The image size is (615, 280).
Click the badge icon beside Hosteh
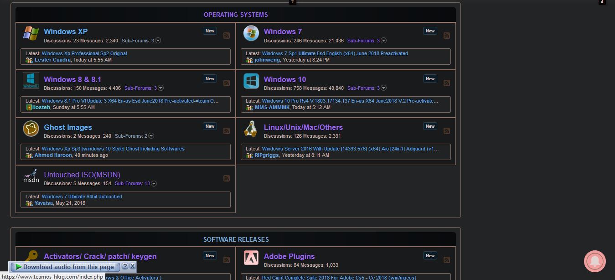tap(29, 108)
